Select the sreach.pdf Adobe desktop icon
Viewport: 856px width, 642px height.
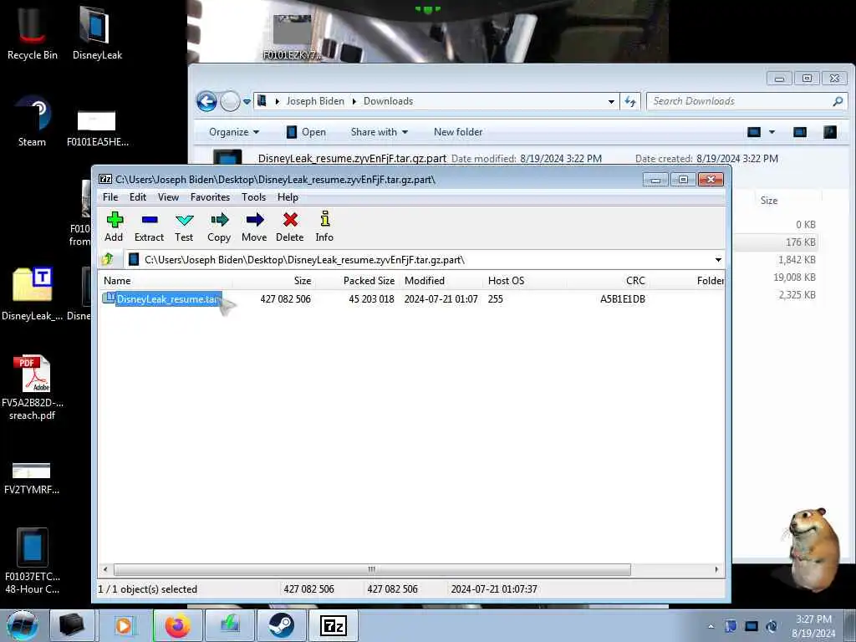point(33,388)
